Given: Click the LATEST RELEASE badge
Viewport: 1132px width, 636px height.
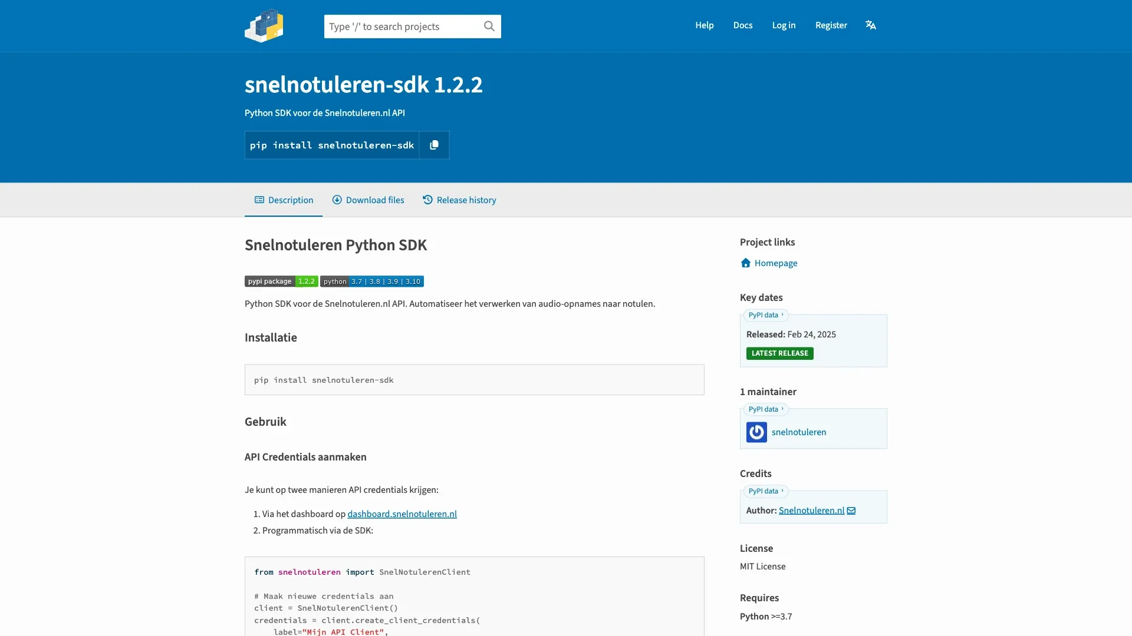Looking at the screenshot, I should [x=780, y=353].
